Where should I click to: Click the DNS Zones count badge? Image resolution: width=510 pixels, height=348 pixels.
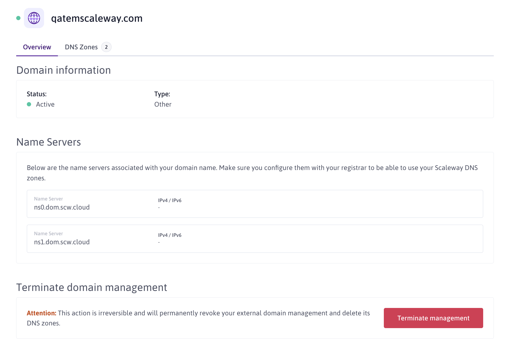point(106,47)
